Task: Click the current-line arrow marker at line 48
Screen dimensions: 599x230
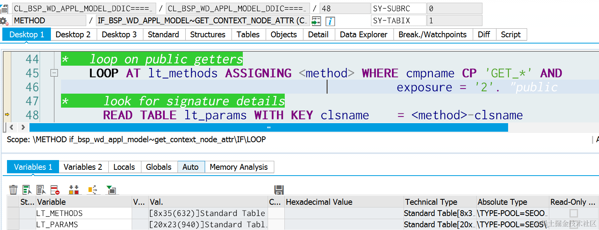Action: [x=7, y=115]
